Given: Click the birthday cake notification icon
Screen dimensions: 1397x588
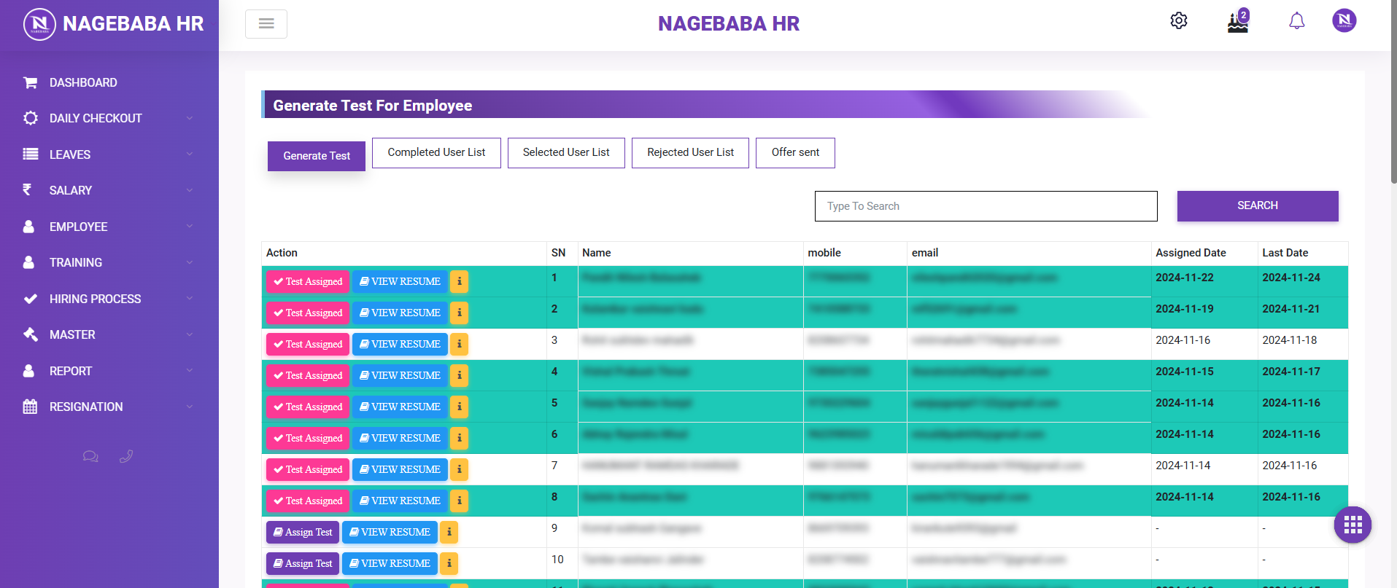Looking at the screenshot, I should (x=1237, y=23).
